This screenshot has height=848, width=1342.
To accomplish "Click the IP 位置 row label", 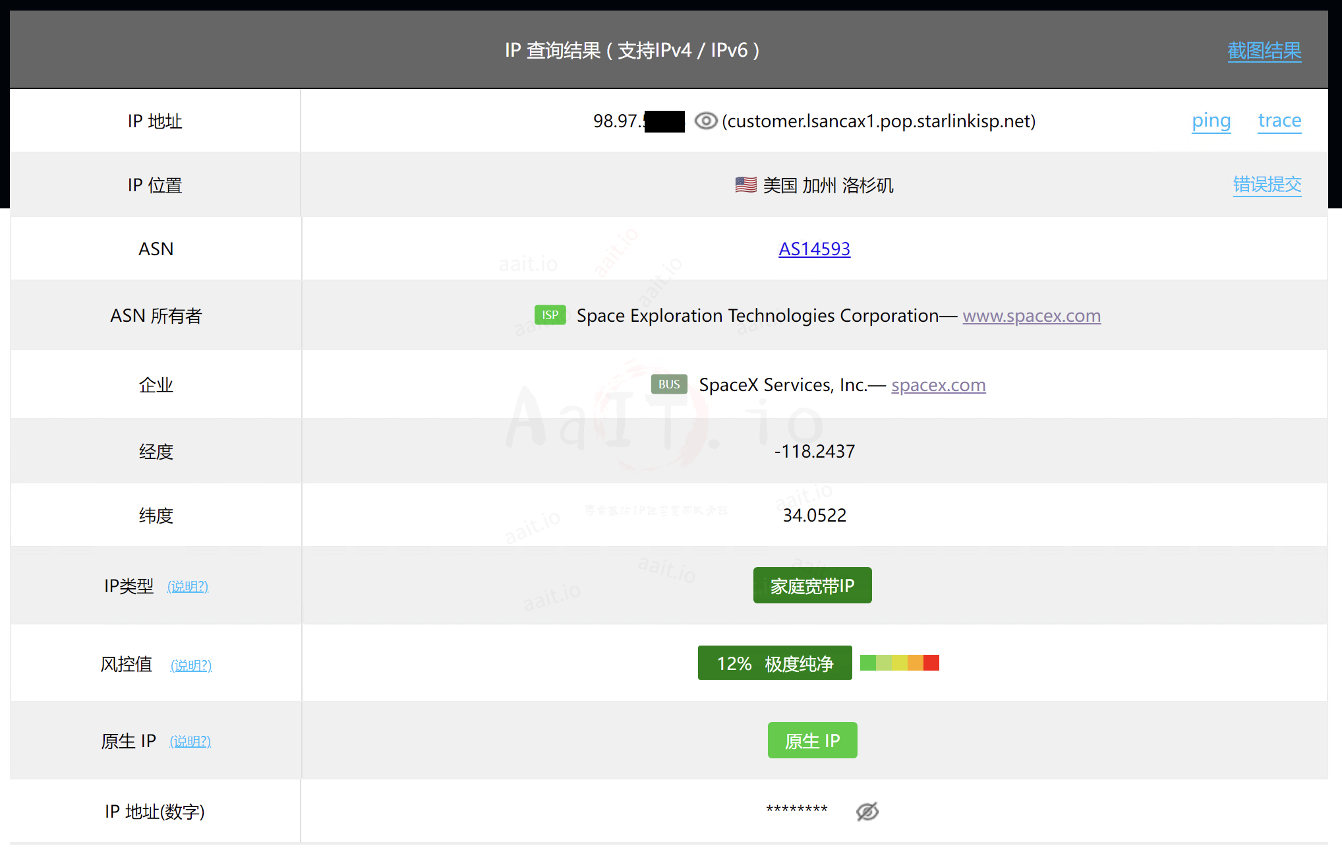I will click(155, 185).
